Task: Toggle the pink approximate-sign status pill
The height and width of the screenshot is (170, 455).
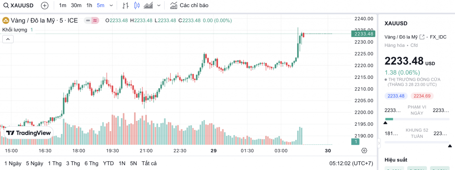Action: click(95, 20)
